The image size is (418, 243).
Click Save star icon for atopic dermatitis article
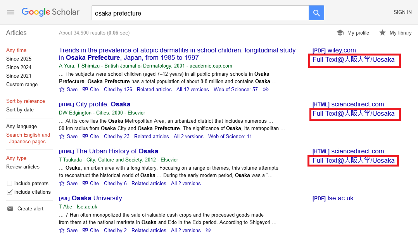(x=62, y=90)
